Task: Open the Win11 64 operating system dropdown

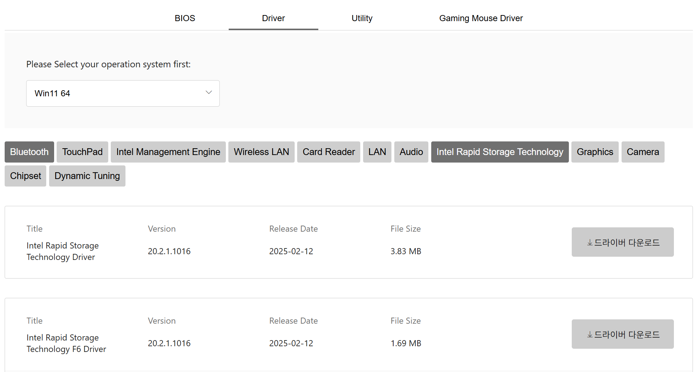Action: pyautogui.click(x=123, y=93)
